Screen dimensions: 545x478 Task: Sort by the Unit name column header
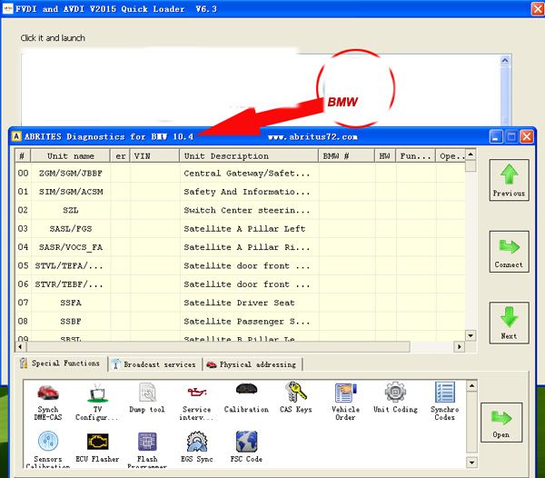71,156
